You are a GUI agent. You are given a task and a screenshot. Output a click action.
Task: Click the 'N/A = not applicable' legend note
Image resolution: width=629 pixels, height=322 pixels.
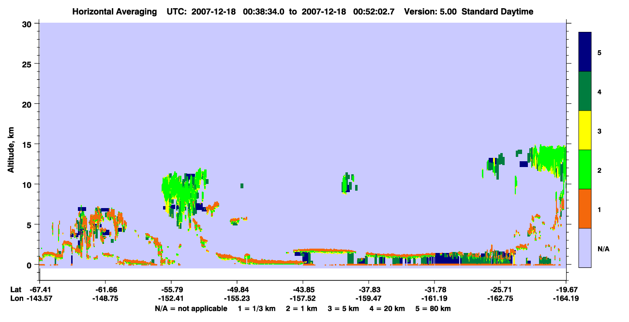coord(191,308)
